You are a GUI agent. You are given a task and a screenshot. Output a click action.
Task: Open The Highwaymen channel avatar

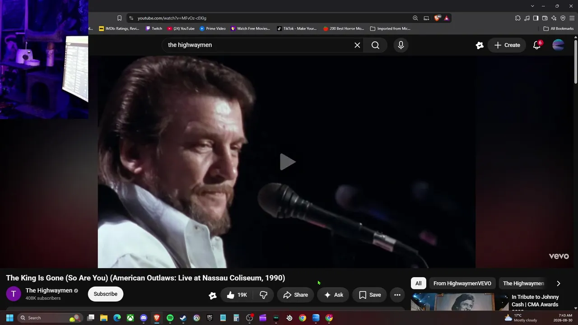tap(14, 294)
